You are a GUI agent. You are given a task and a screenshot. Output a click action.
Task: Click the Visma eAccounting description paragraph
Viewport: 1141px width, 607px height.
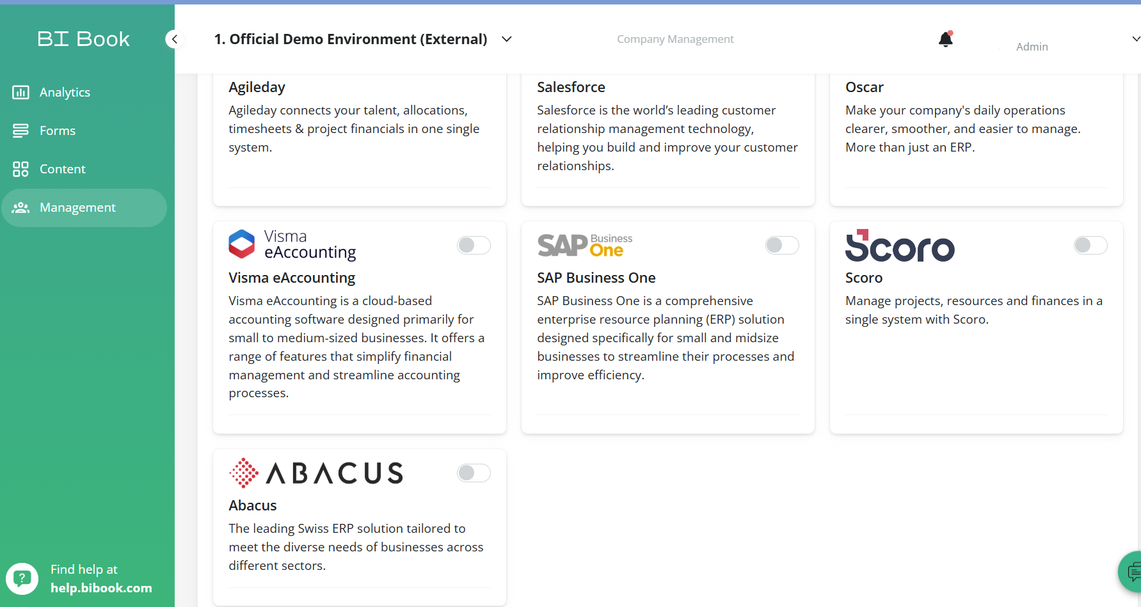point(356,347)
